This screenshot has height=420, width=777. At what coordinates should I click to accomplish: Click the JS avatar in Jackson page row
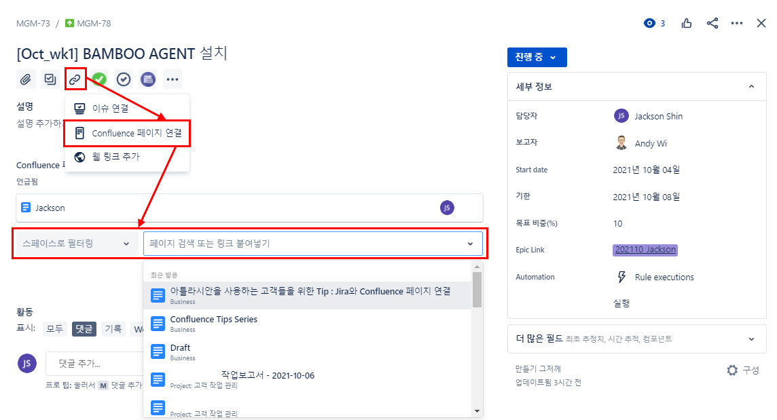point(447,208)
